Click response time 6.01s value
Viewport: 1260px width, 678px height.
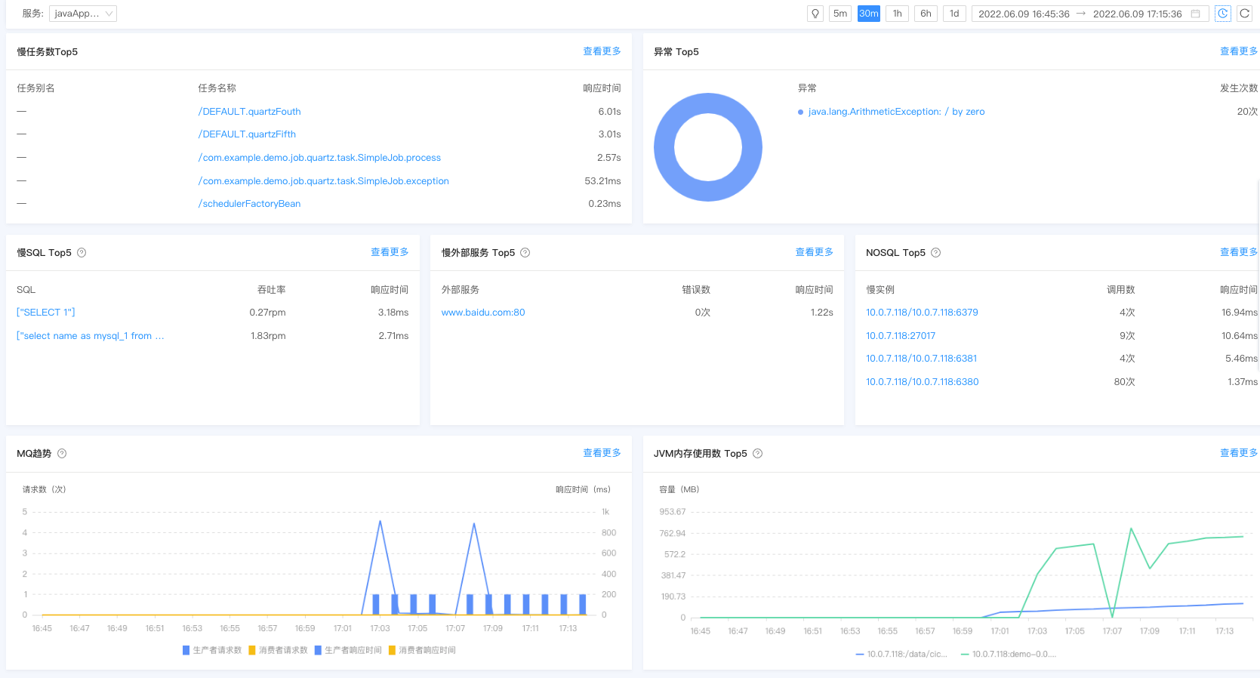[609, 112]
